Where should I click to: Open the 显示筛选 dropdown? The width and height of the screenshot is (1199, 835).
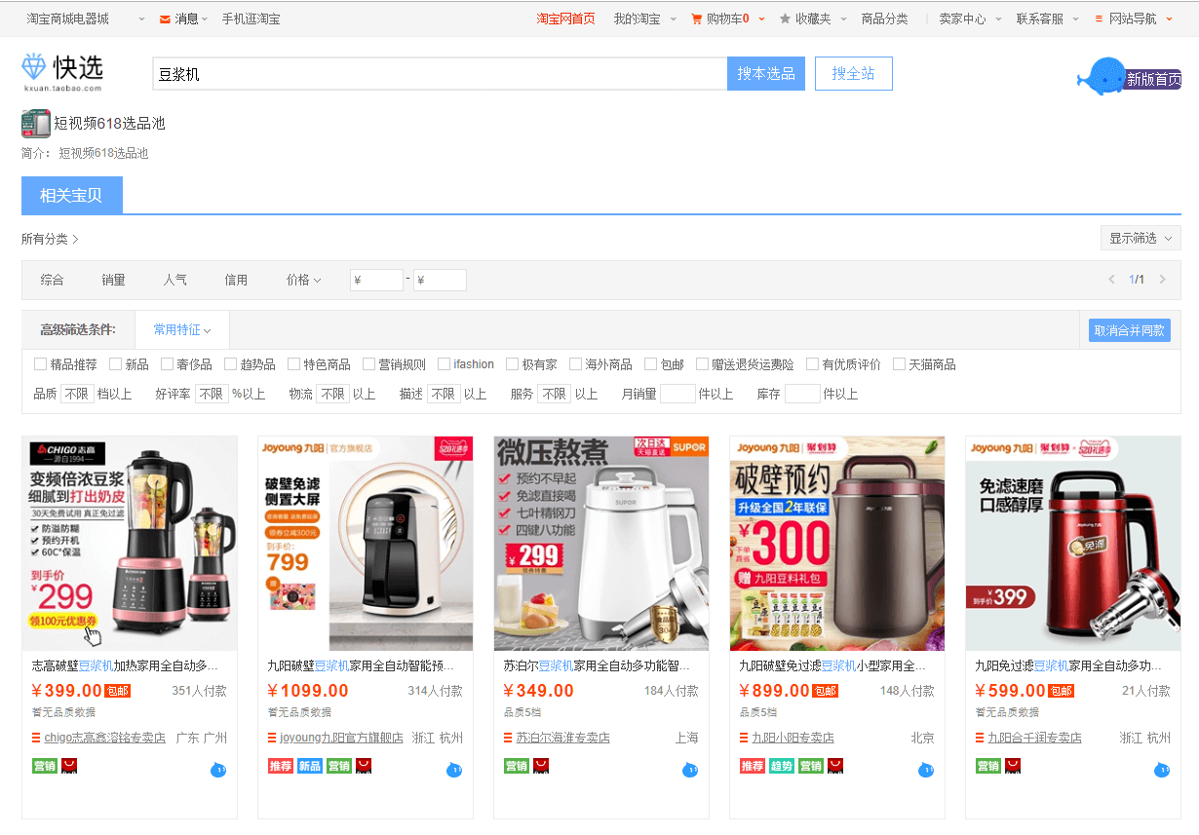1141,238
